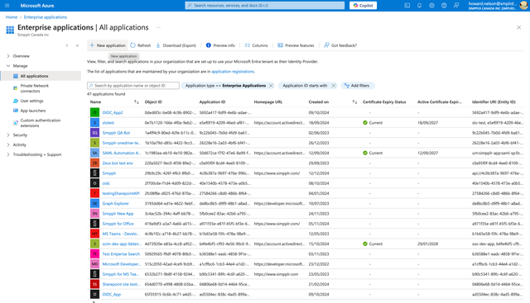The height and width of the screenshot is (303, 530).
Task: Open OIDC_App2 application
Action: tap(113, 112)
